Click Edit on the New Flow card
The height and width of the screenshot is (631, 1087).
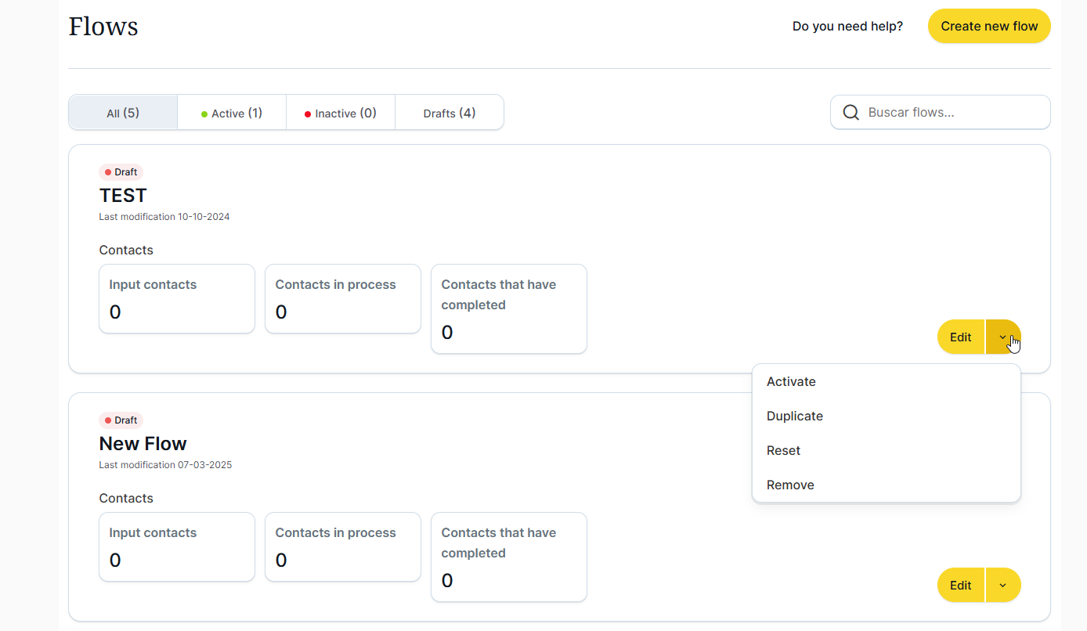point(960,585)
